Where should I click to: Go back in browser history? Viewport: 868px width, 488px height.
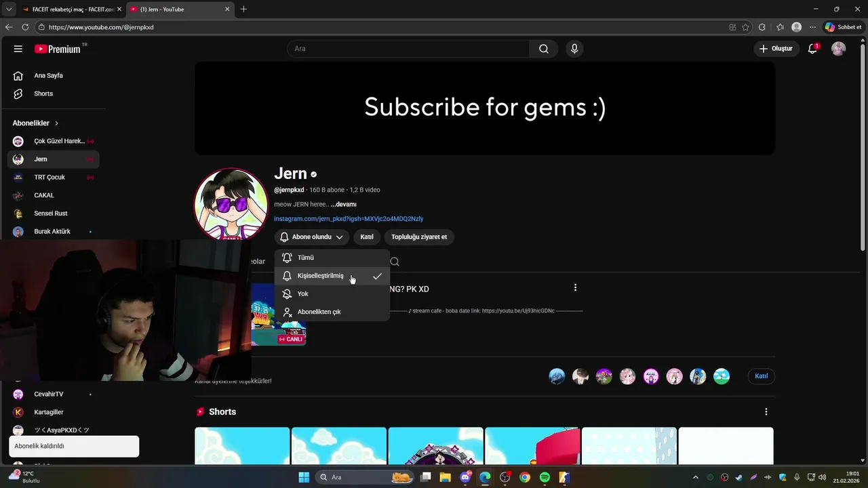[8, 27]
